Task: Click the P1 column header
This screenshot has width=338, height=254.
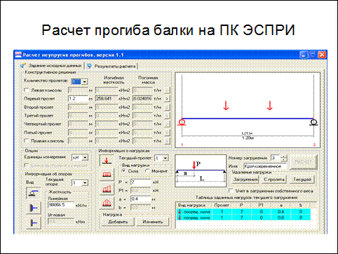Action: click(261, 205)
